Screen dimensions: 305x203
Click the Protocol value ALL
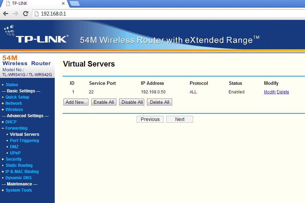(193, 92)
